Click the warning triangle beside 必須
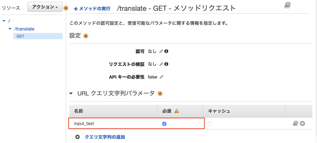 click(177, 111)
